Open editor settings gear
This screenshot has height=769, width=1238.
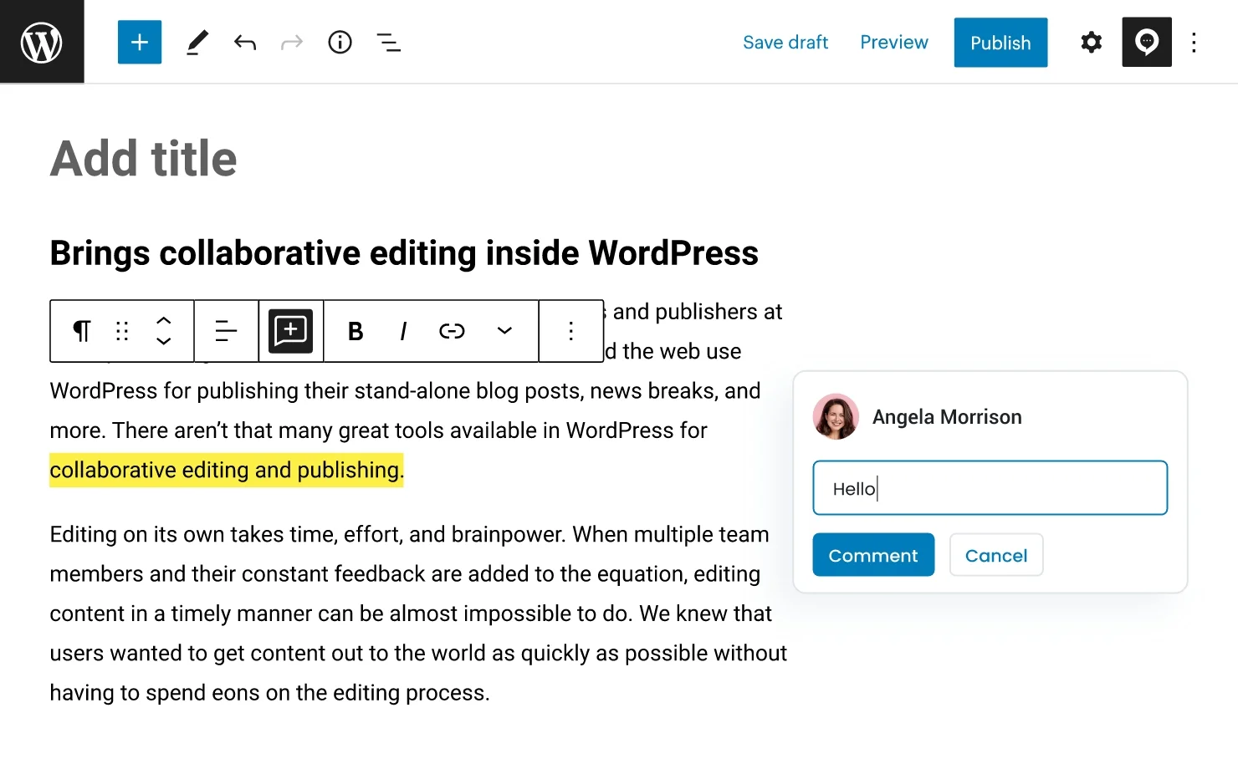1091,43
